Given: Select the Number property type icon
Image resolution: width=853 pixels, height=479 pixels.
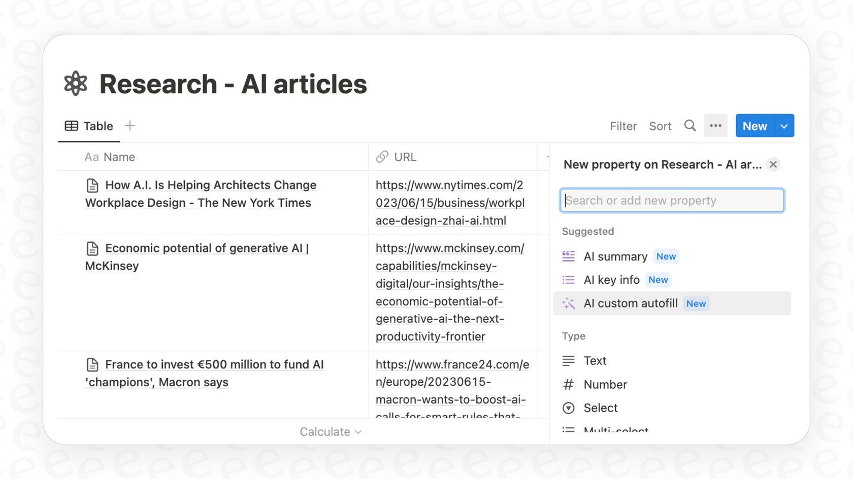Looking at the screenshot, I should 569,384.
